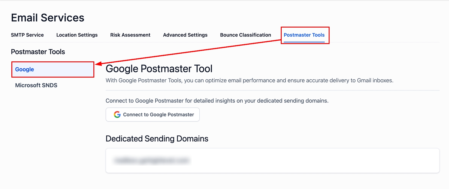
Task: Open Microsoft SNDS in the sidebar
Action: (36, 85)
